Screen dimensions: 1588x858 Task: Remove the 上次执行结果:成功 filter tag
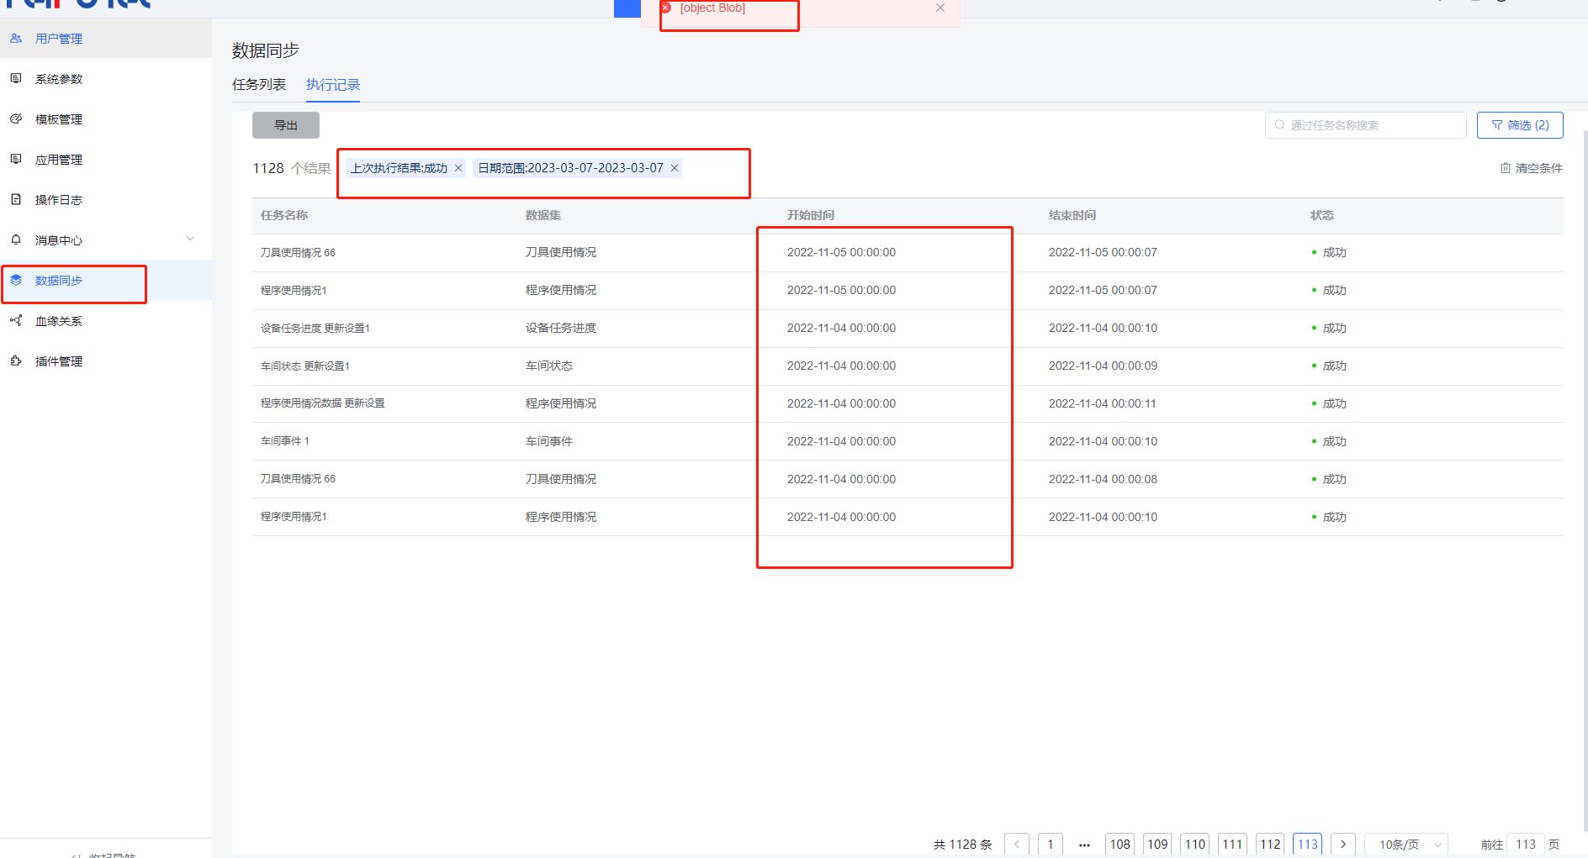tap(458, 168)
